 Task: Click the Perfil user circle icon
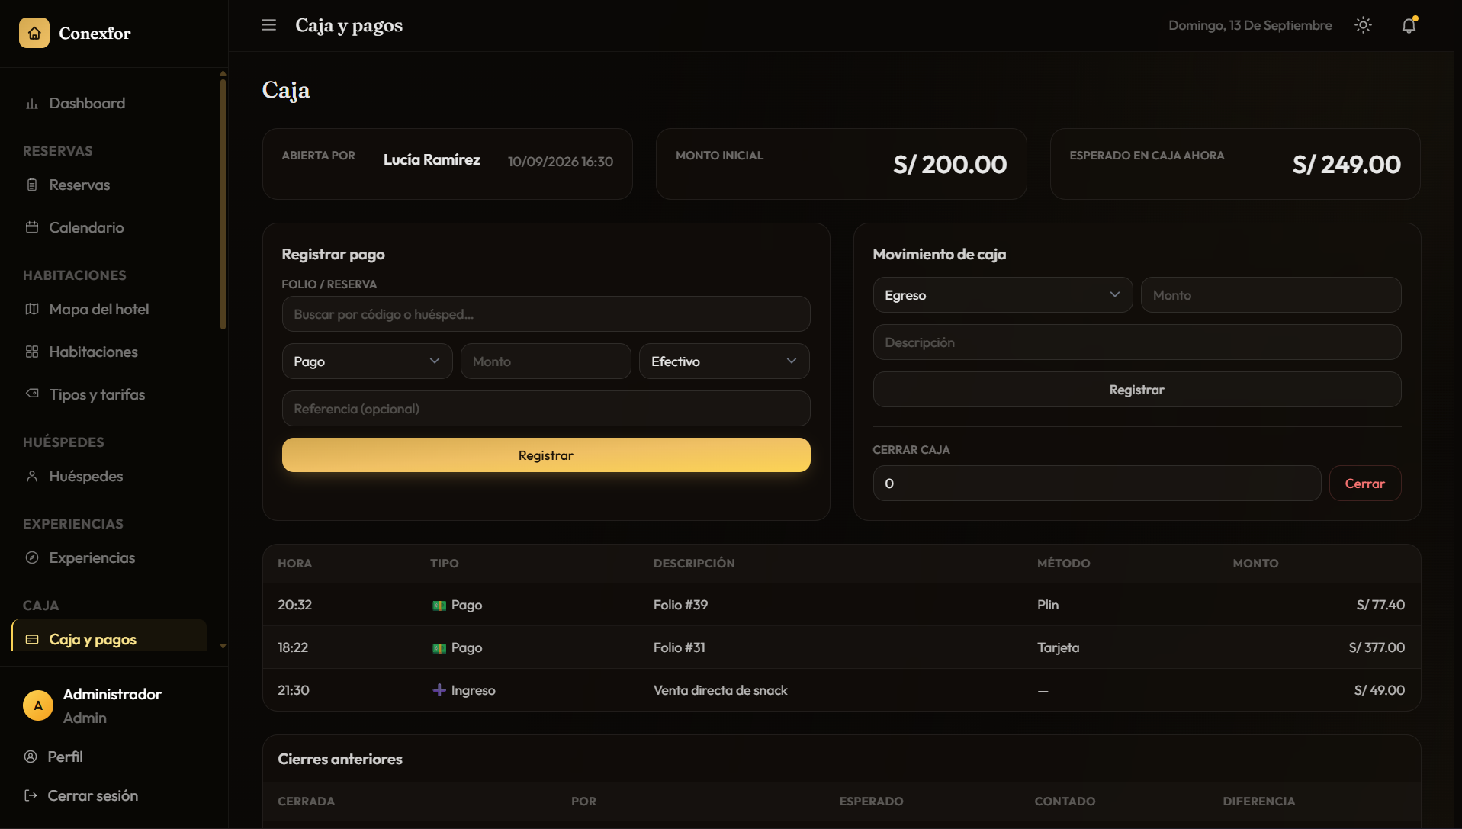pyautogui.click(x=31, y=757)
